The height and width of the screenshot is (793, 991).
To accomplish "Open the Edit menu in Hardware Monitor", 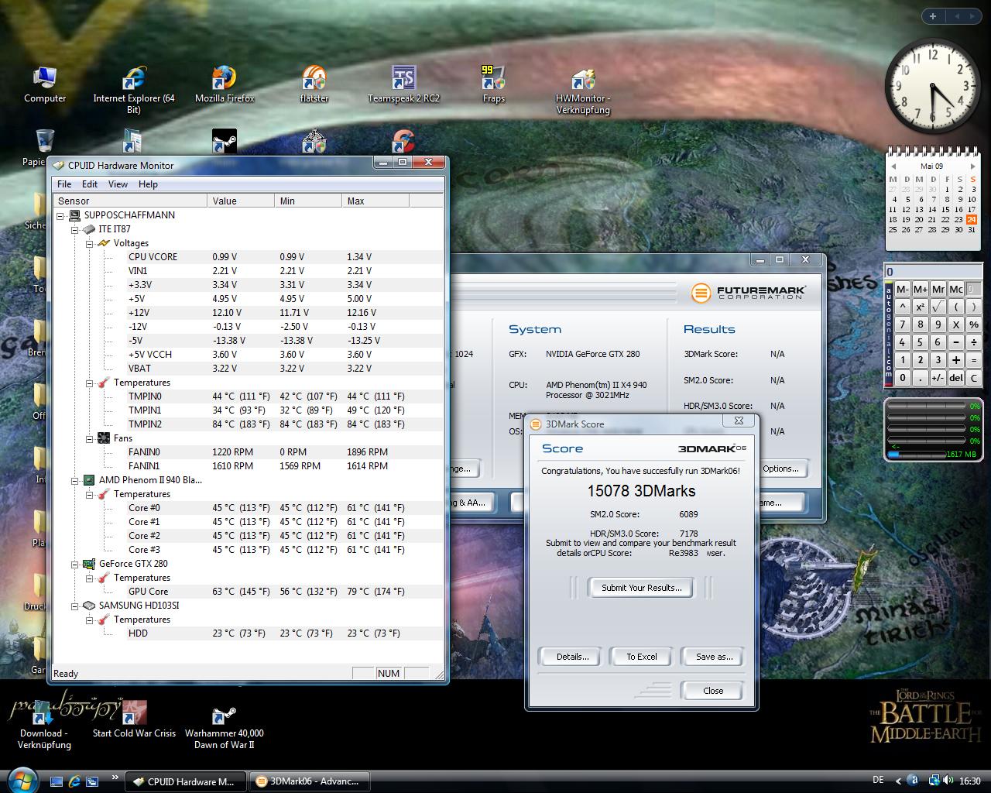I will tap(90, 184).
